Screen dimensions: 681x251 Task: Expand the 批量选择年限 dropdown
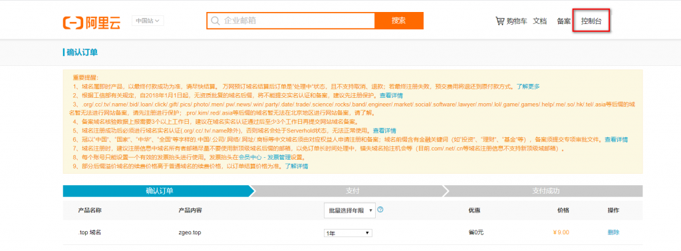click(x=350, y=210)
